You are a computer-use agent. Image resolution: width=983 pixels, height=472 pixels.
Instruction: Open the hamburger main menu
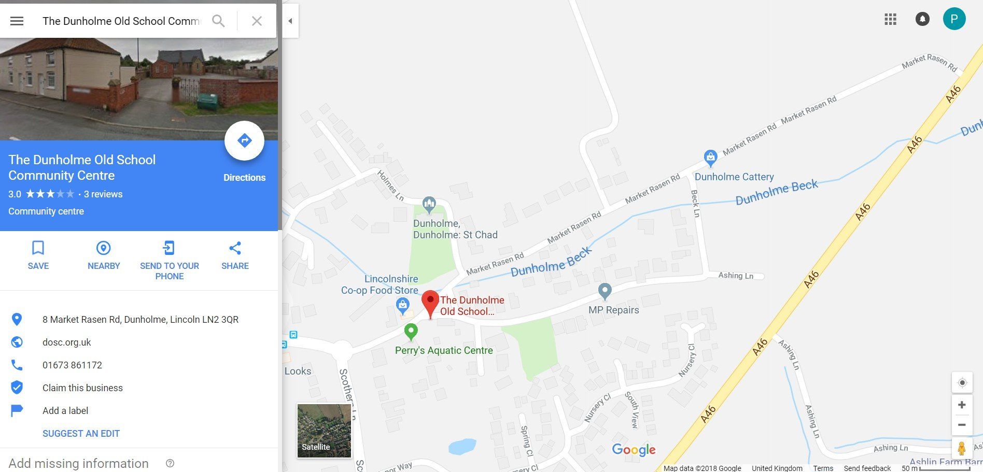coord(17,21)
